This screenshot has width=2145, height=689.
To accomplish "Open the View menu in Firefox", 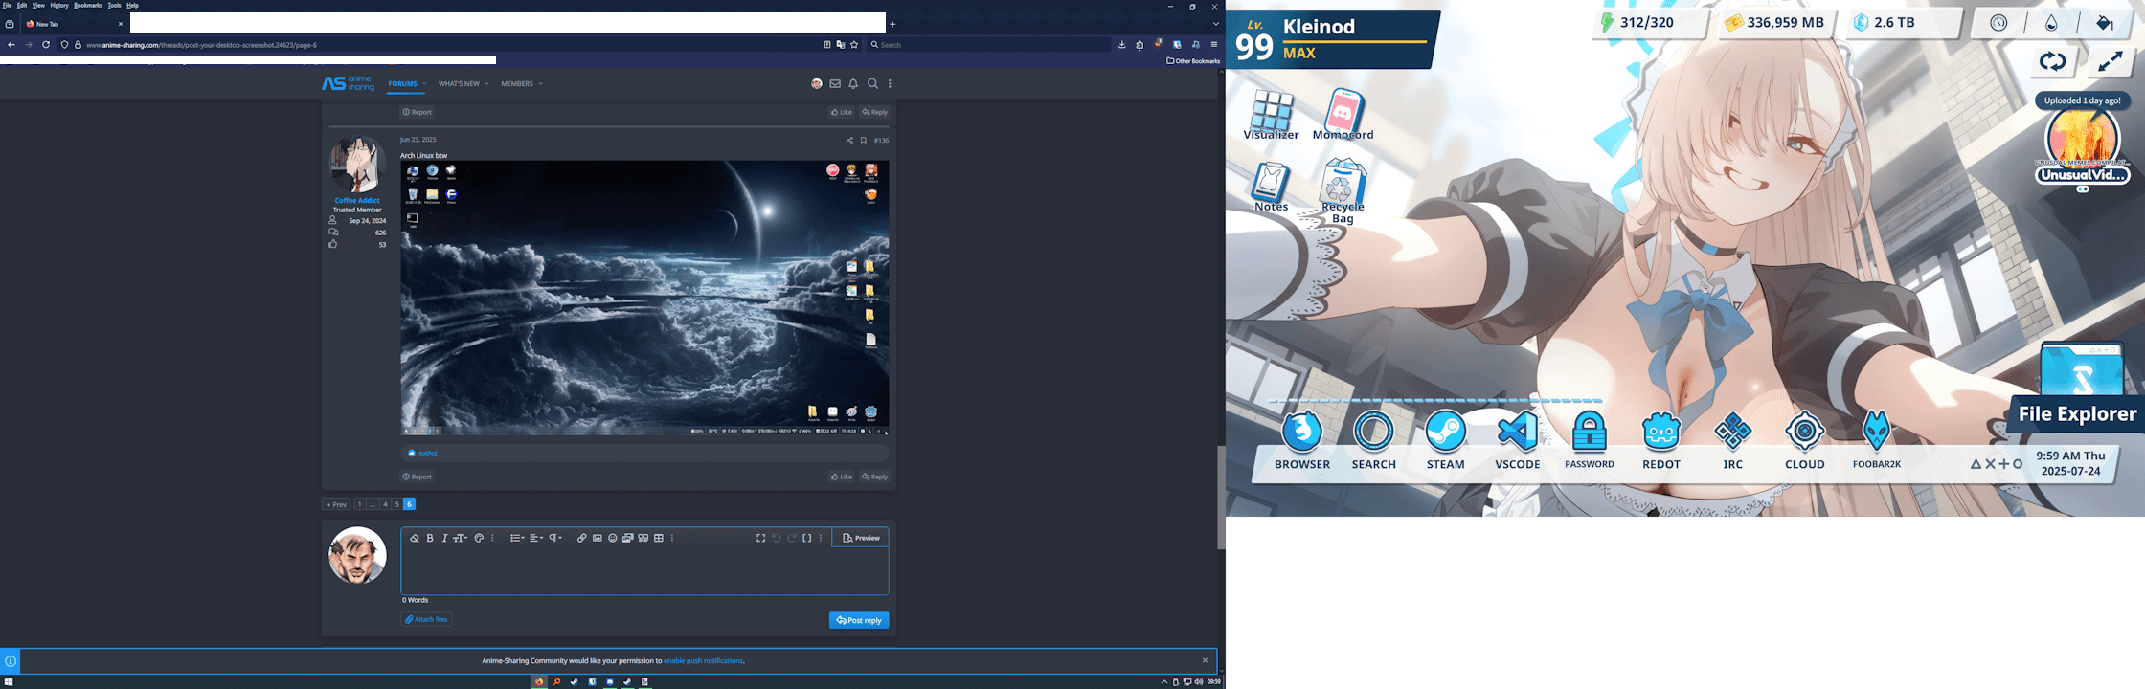I will 38,6.
